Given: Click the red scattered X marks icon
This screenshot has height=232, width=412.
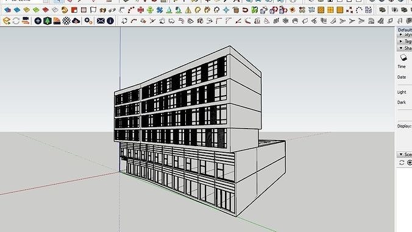Looking at the screenshot, I should 349,10.
